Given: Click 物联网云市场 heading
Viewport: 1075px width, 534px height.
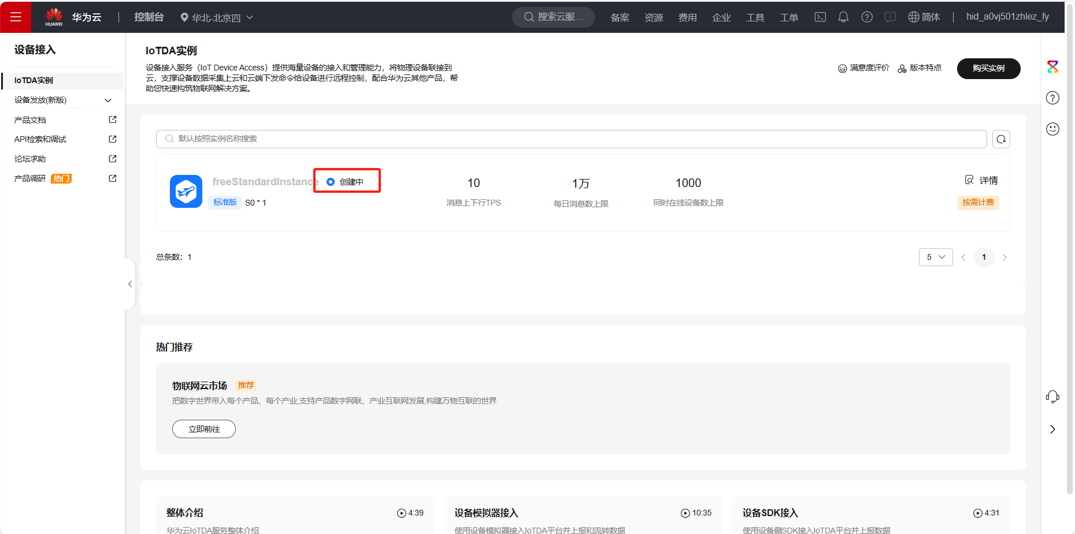Looking at the screenshot, I should point(199,386).
